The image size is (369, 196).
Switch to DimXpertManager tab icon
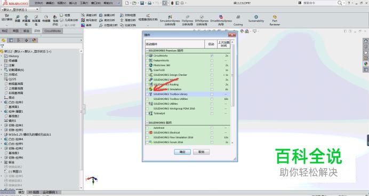[x=26, y=41]
